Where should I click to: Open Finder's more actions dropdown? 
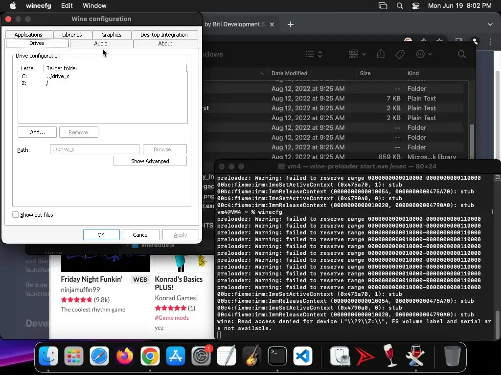424,54
